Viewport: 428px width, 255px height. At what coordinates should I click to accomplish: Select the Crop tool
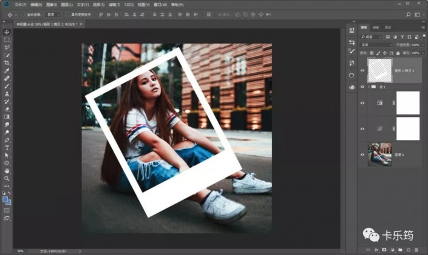(x=7, y=63)
